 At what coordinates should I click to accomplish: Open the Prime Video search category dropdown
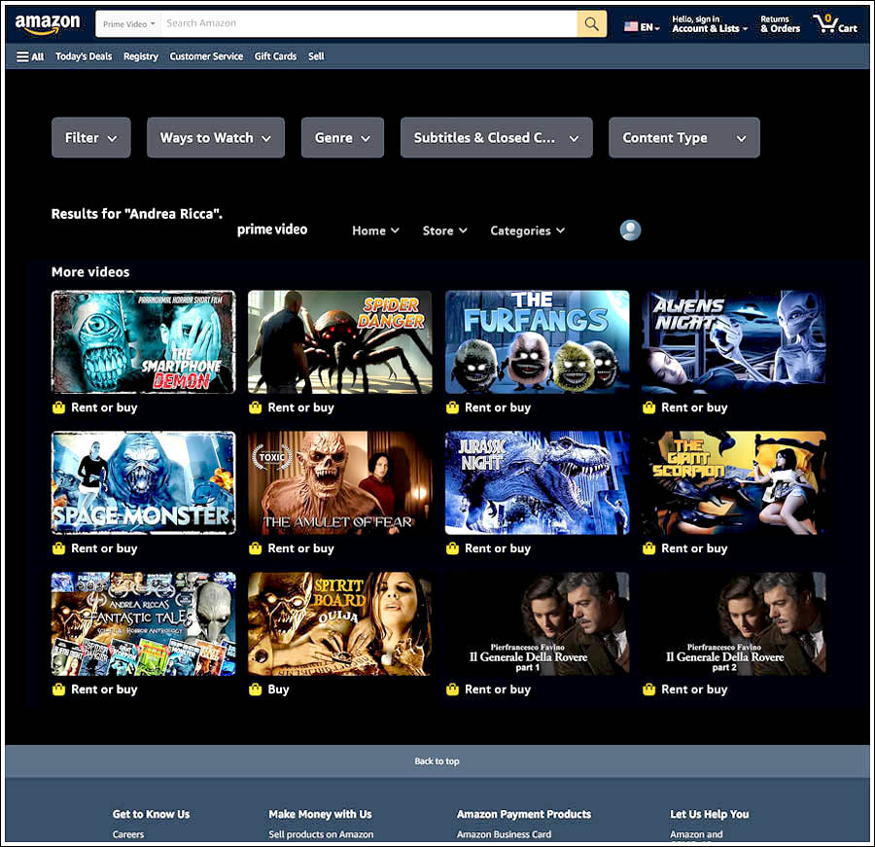tap(129, 24)
